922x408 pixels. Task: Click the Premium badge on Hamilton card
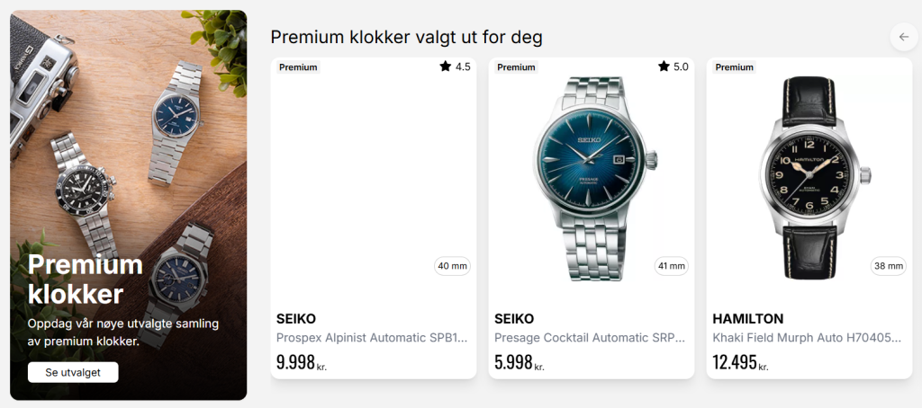coord(734,67)
